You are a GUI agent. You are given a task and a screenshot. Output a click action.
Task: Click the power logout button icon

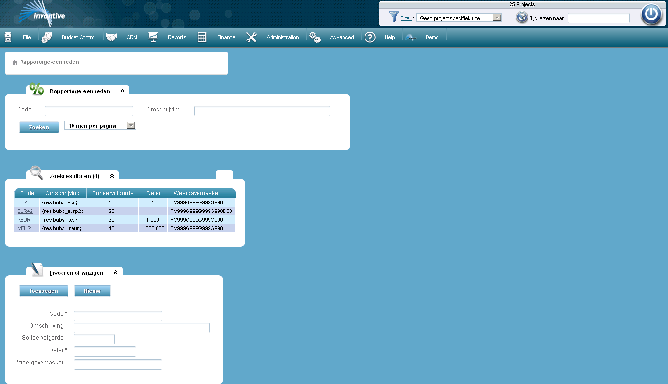(651, 14)
